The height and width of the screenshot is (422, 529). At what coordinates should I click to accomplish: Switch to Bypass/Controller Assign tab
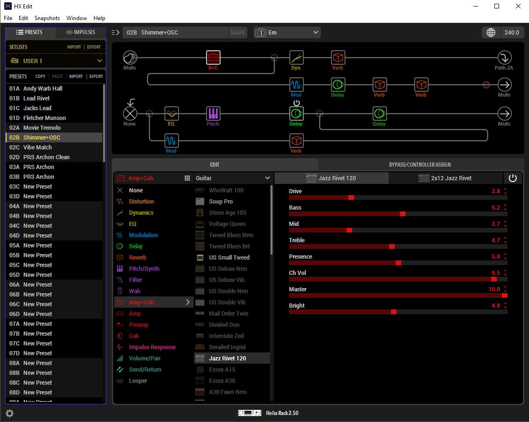pos(420,165)
